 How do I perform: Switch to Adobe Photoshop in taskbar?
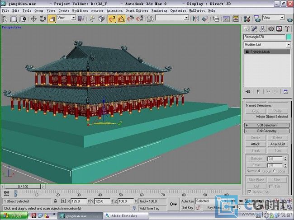coord(125,215)
